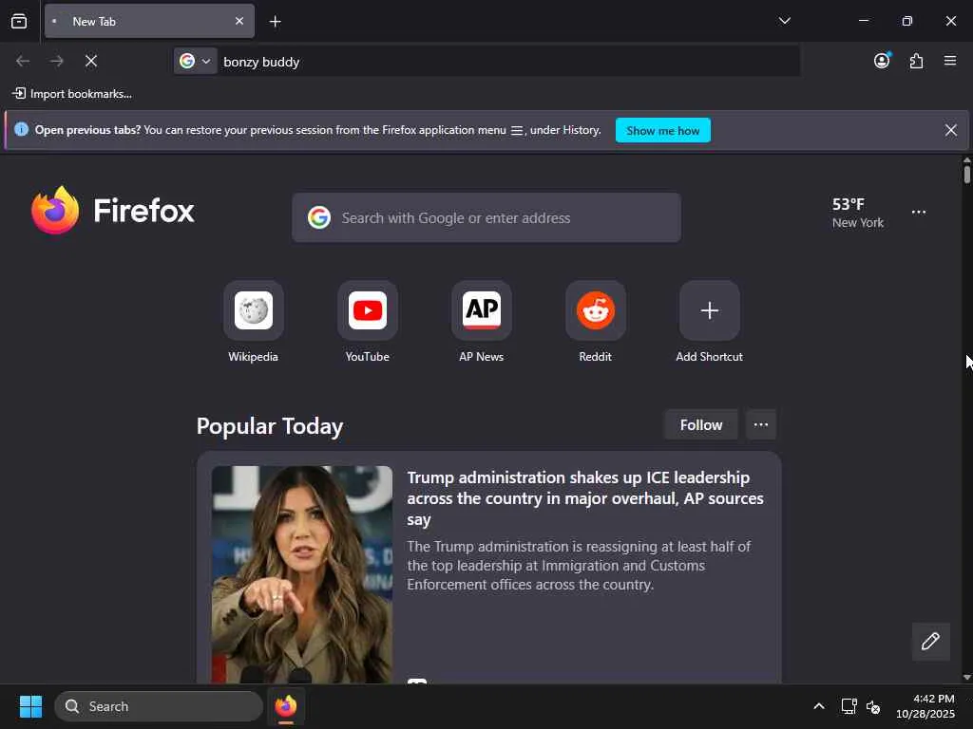Open the Firefox application hamburger menu
This screenshot has height=729, width=973.
949,60
